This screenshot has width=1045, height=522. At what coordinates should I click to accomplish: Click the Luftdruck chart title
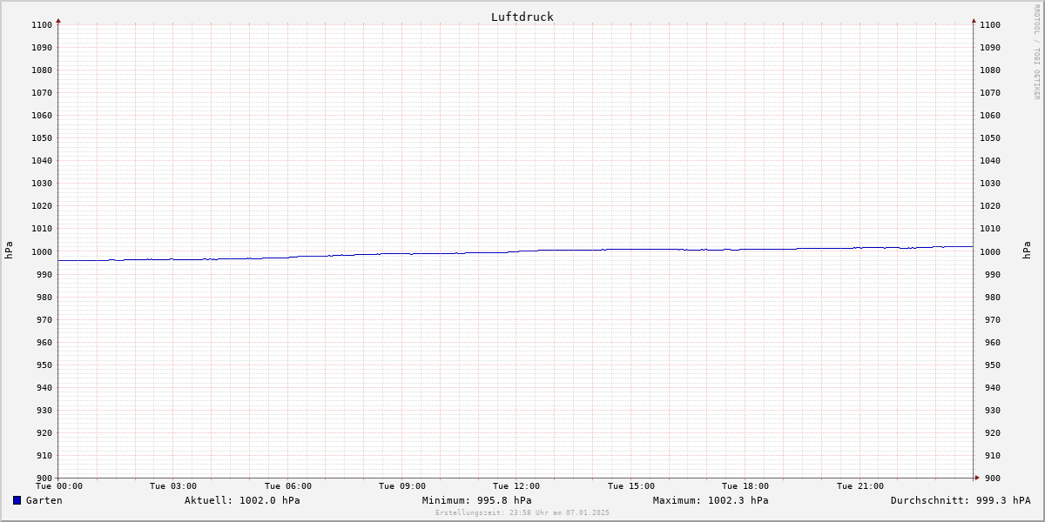[522, 17]
